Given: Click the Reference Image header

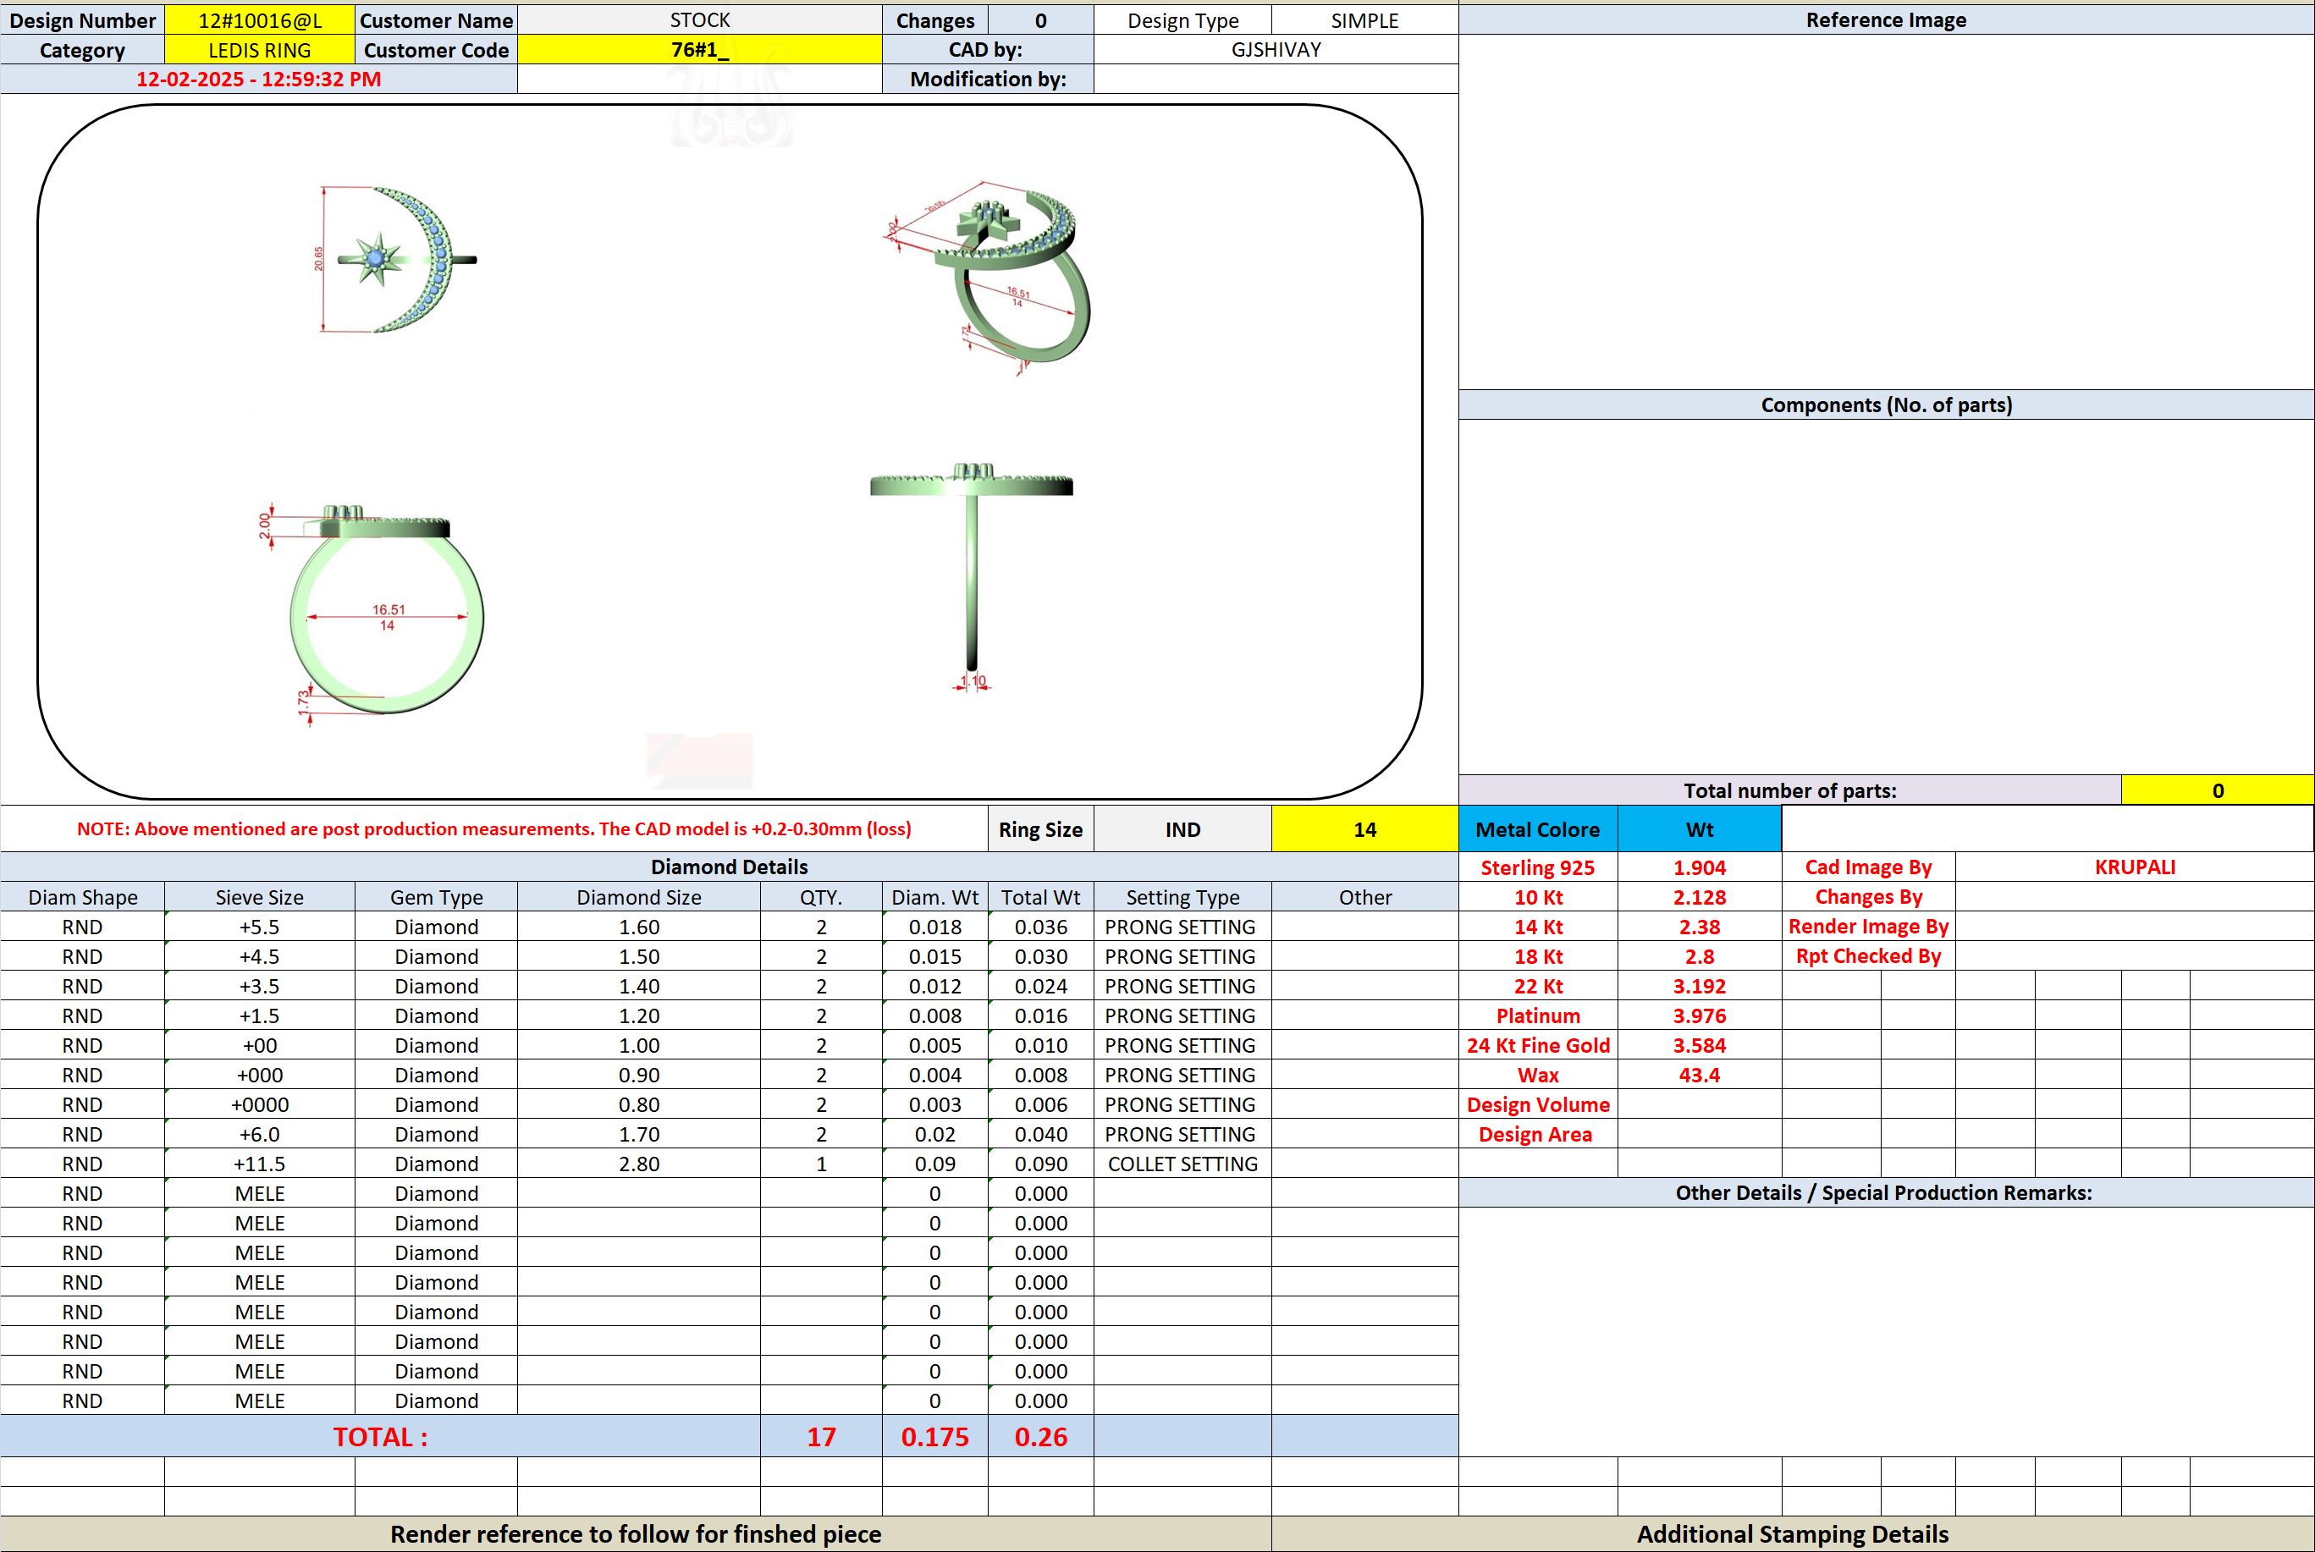Looking at the screenshot, I should tap(1886, 19).
